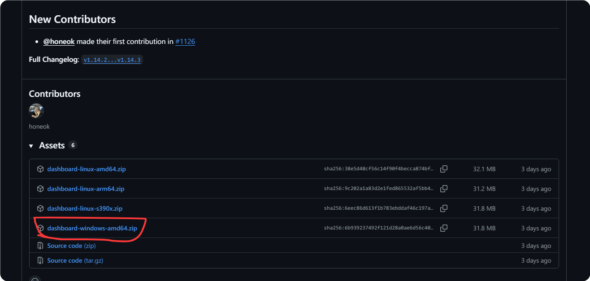Click package icon beside dashboard-linux-amd64.zip
The width and height of the screenshot is (590, 281).
point(40,169)
